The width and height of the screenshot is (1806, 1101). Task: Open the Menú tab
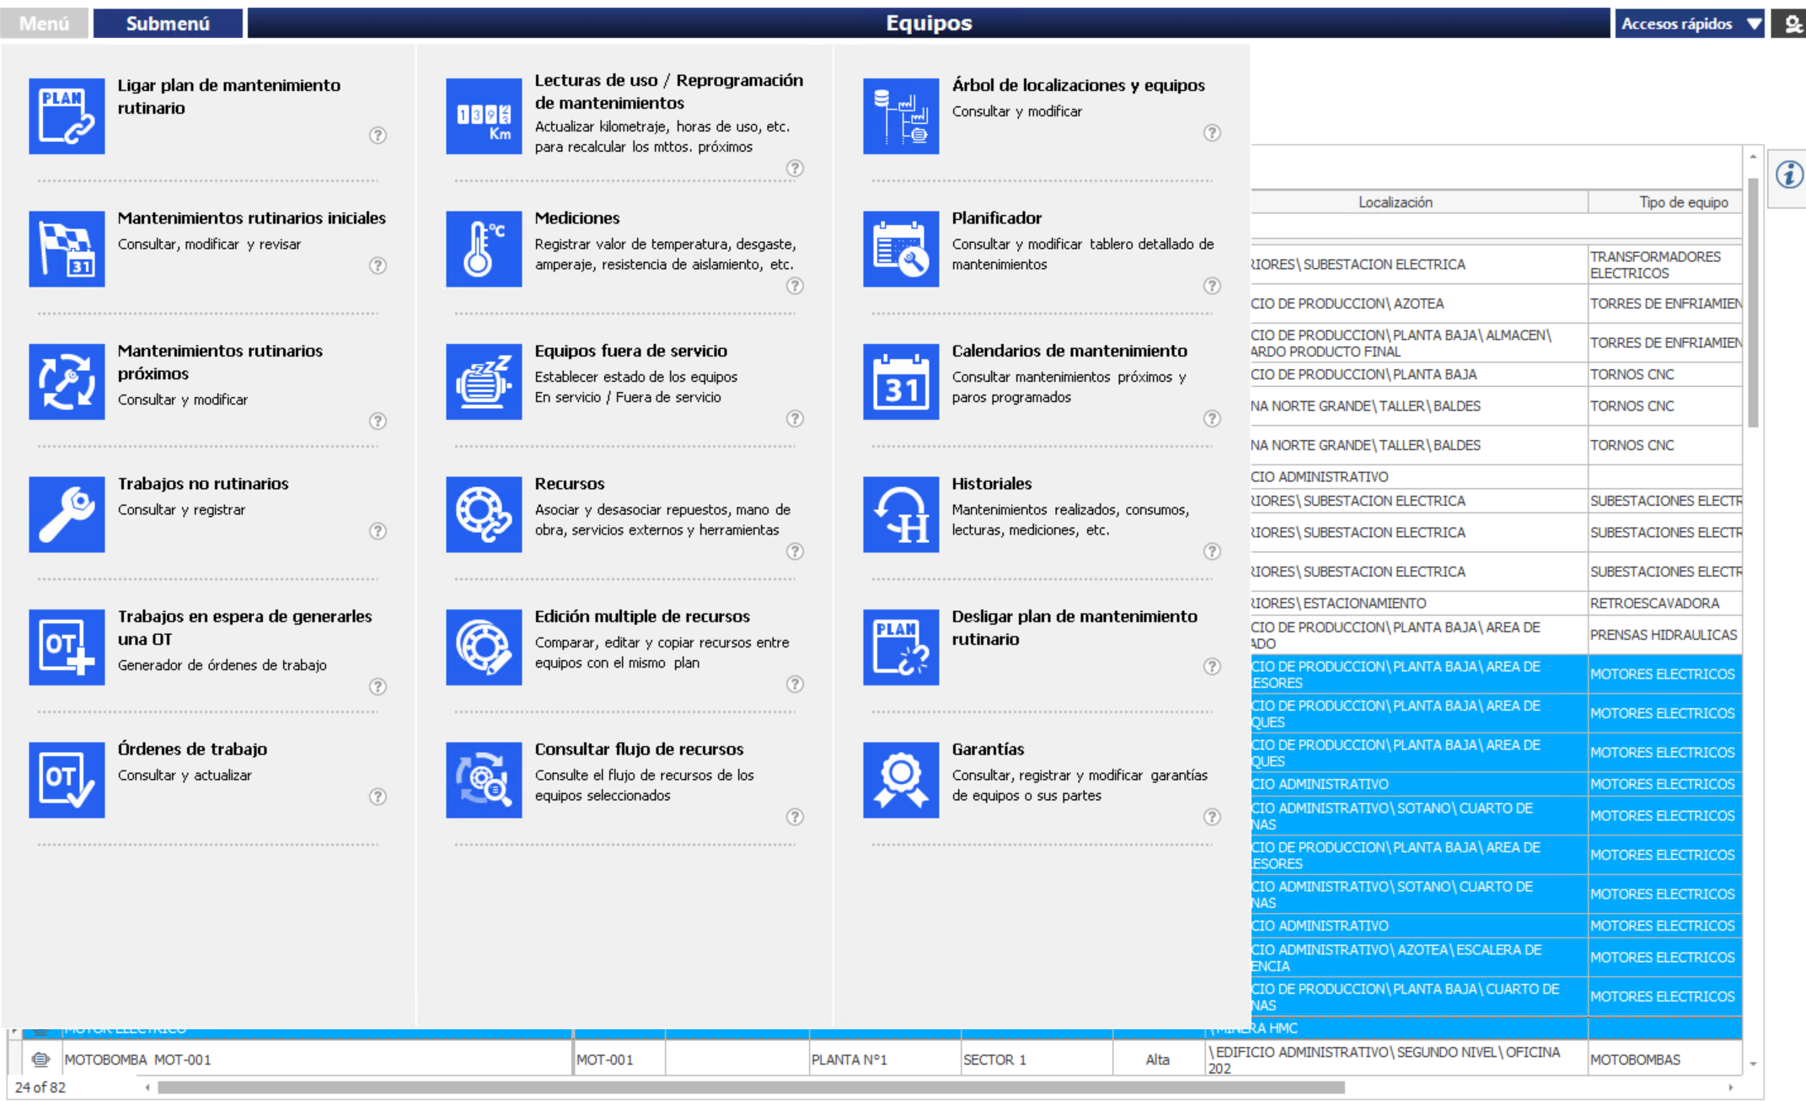point(44,24)
